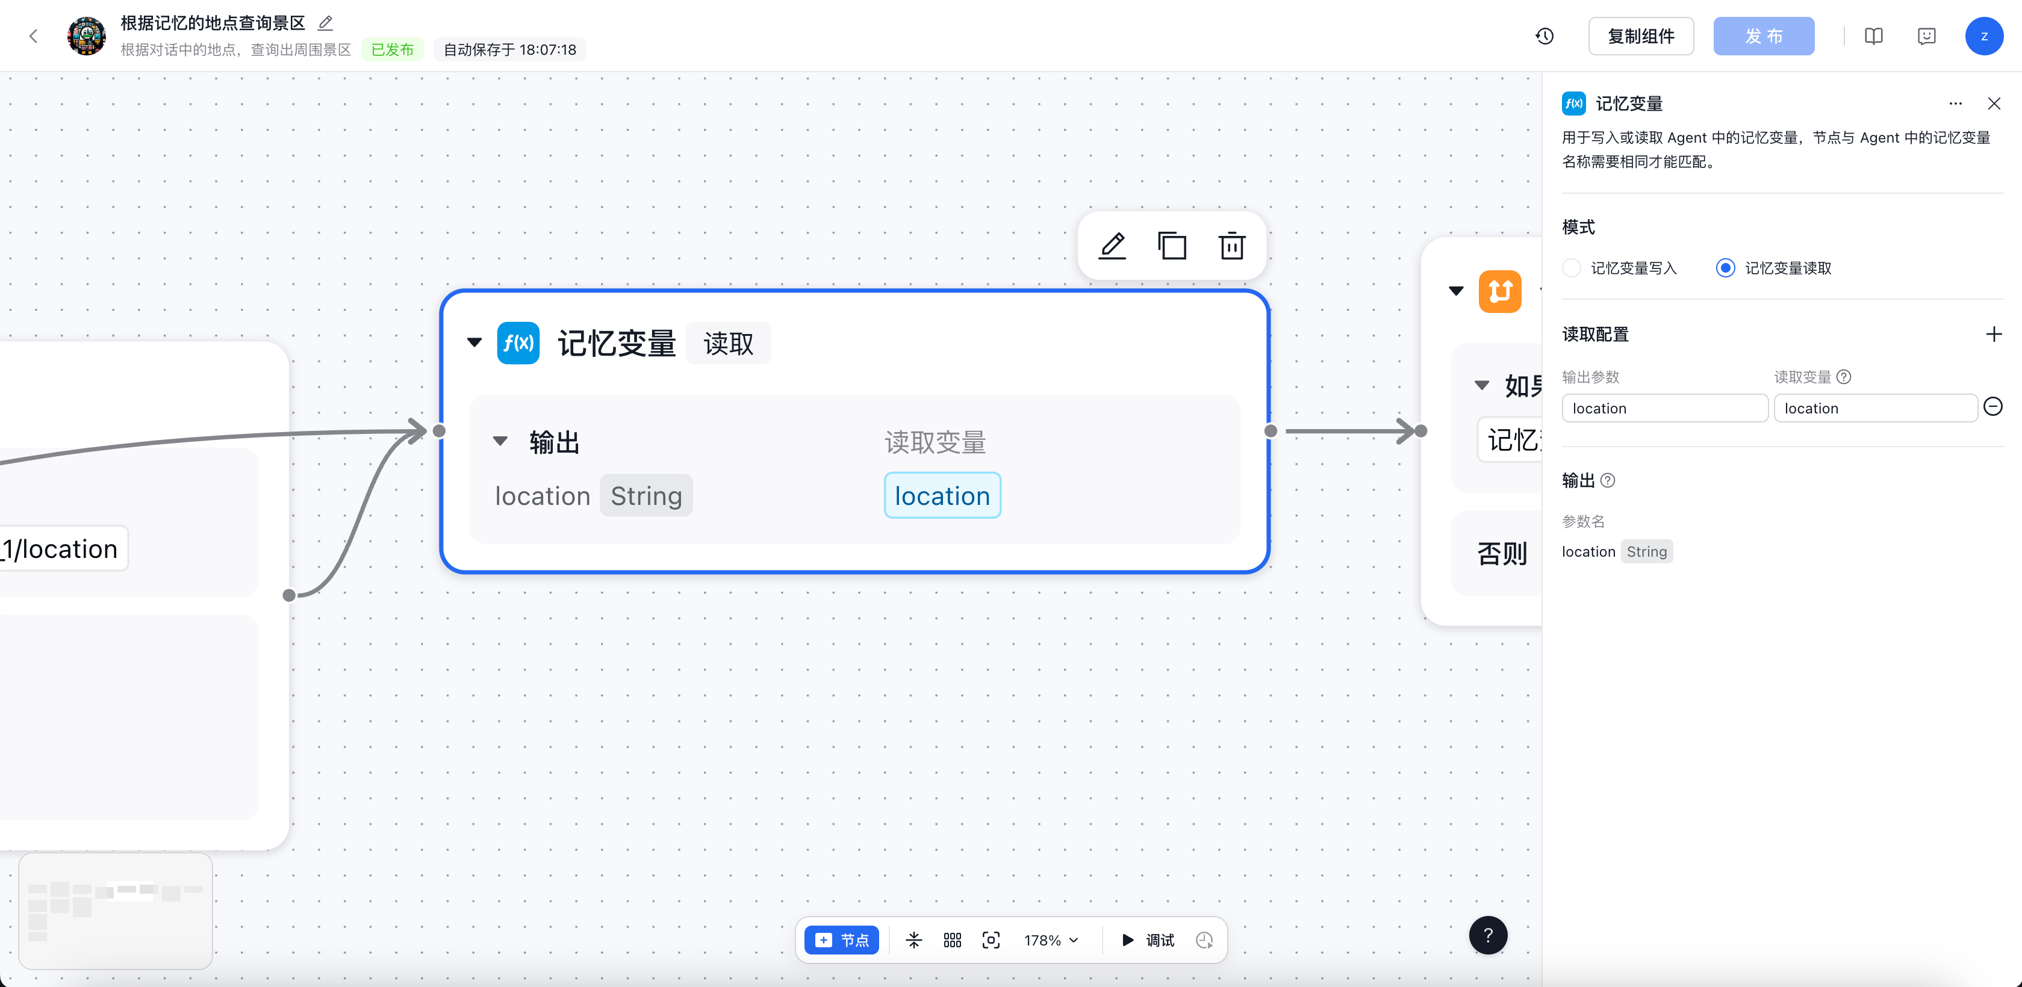The image size is (2022, 987).
Task: Fit canvas to view icon
Action: [991, 940]
